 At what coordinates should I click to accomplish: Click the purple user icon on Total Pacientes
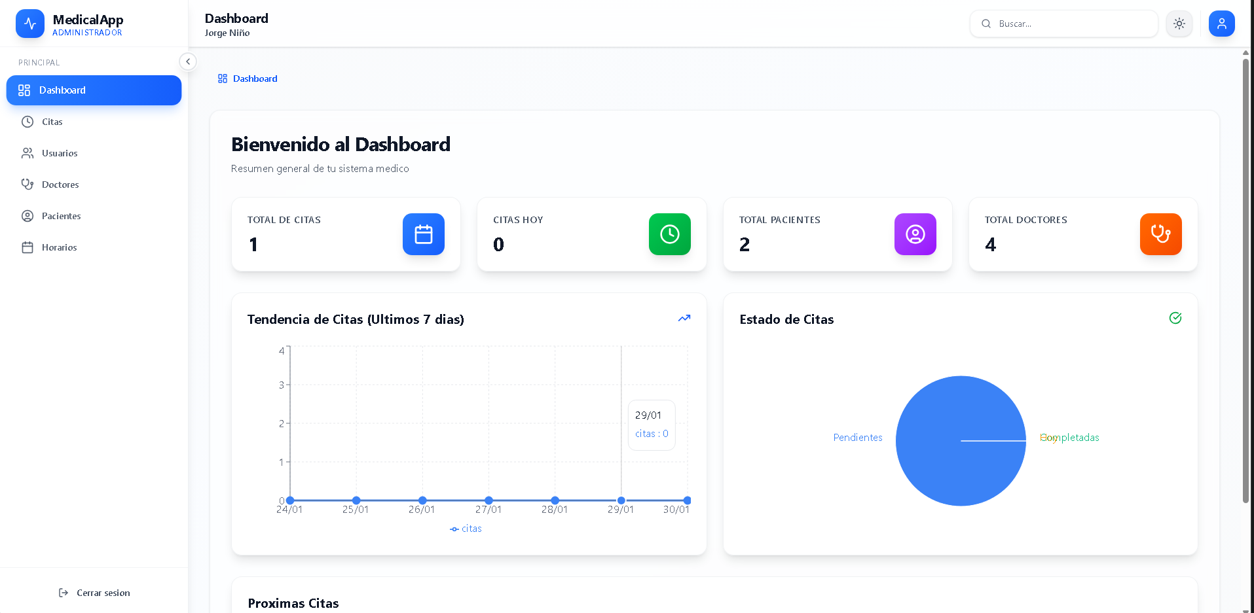(915, 234)
